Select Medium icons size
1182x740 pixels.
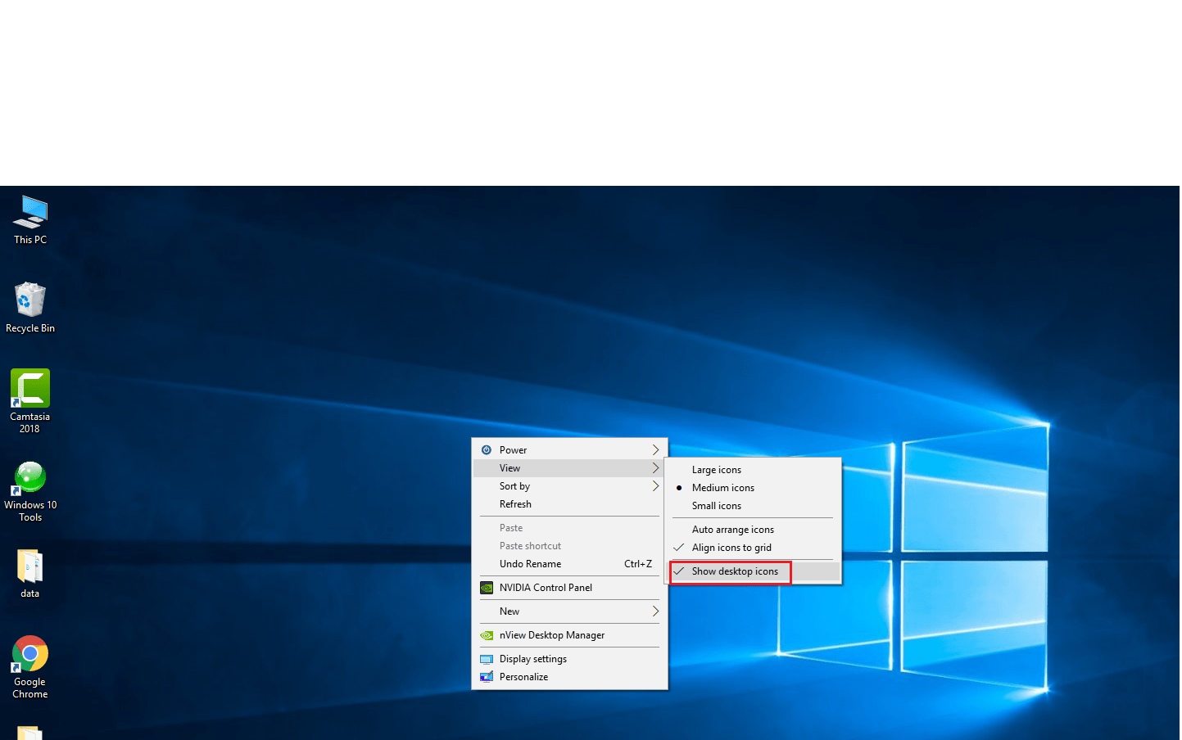coord(723,487)
